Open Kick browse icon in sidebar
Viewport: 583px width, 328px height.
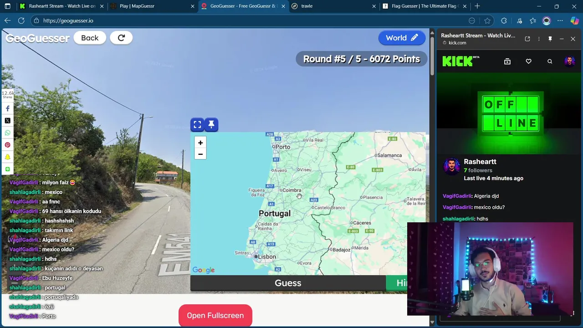[507, 61]
